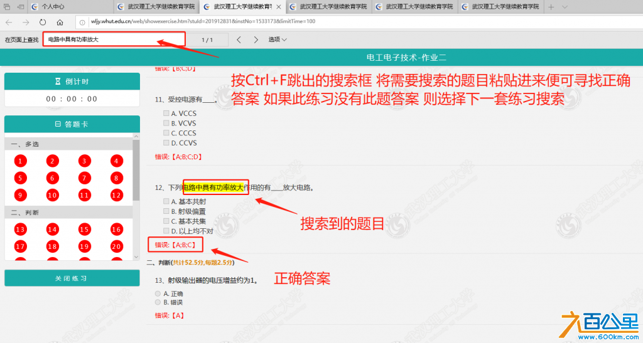Jump to question 18 in answer card
This screenshot has width=643, height=343.
tap(52, 246)
